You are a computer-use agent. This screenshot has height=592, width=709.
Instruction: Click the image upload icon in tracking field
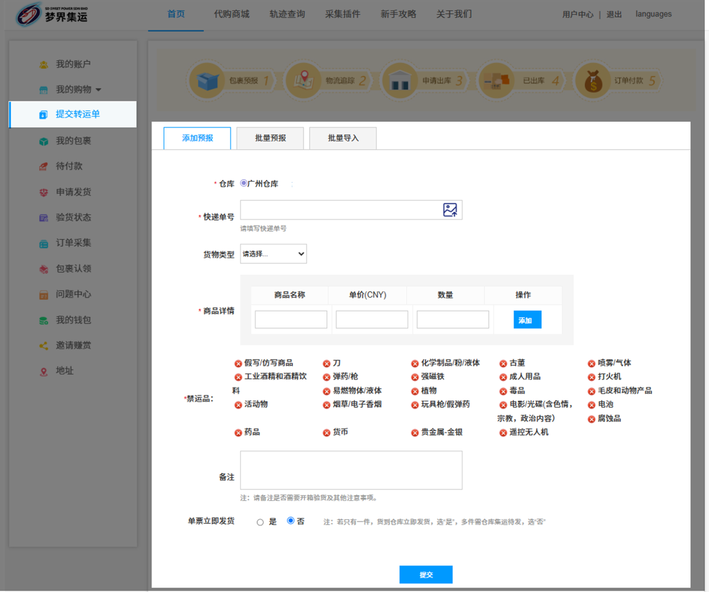tap(450, 210)
